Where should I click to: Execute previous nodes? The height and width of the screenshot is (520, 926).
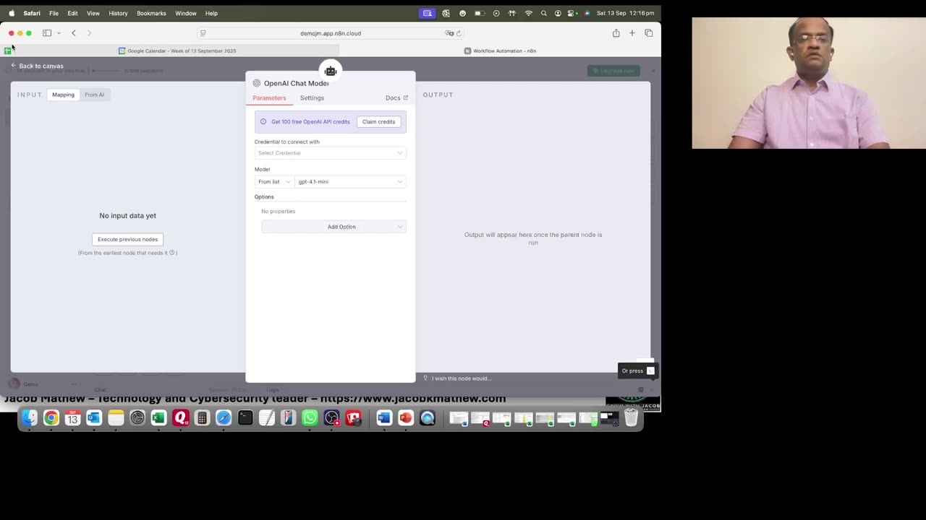tap(127, 239)
